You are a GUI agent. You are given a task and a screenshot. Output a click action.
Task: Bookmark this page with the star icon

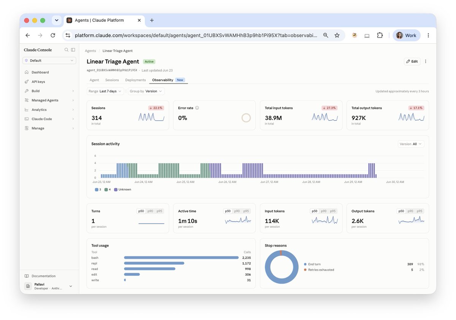click(x=337, y=35)
